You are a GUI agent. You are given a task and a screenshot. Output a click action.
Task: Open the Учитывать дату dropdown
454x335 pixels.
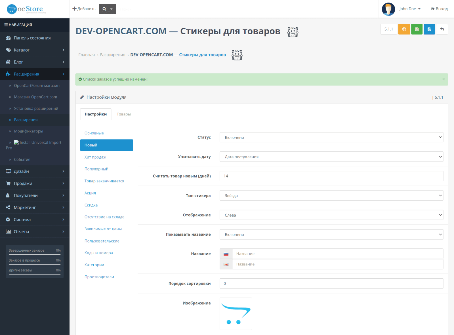331,157
